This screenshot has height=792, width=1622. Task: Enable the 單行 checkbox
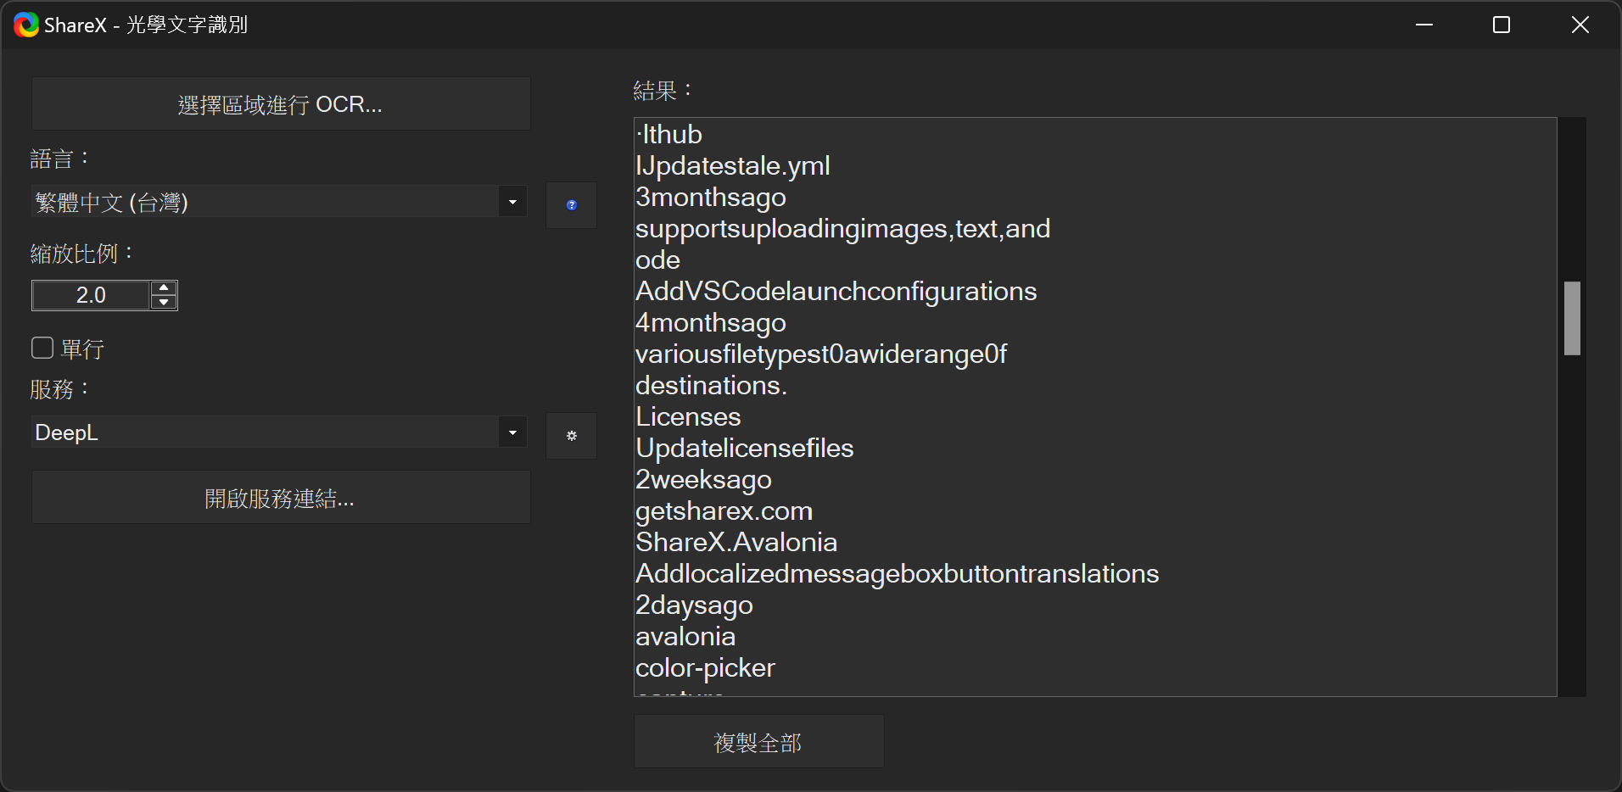pos(42,349)
